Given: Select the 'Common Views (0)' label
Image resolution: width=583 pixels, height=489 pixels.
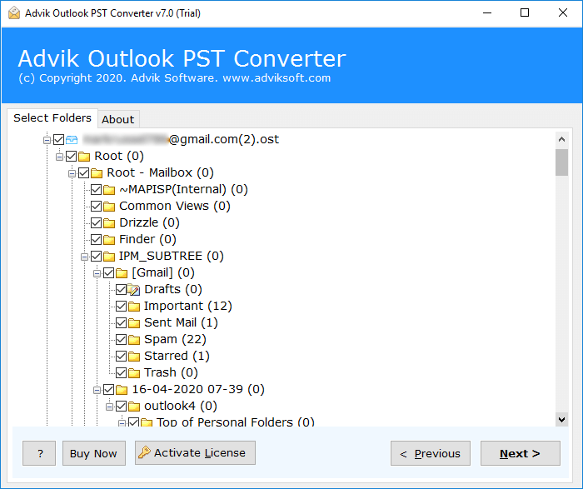Looking at the screenshot, I should click(x=175, y=206).
